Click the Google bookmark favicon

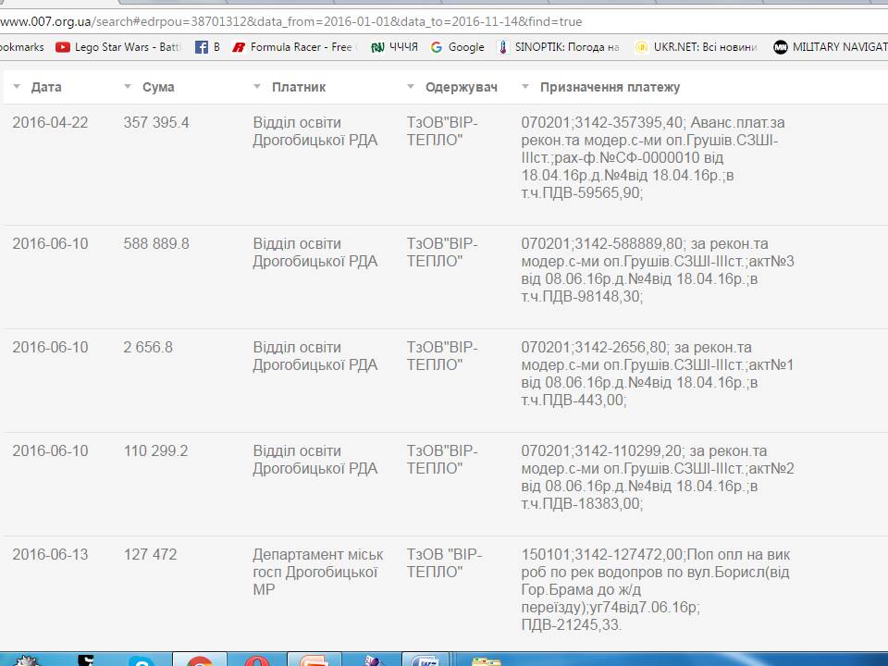[437, 47]
